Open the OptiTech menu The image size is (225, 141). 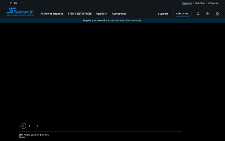[102, 14]
